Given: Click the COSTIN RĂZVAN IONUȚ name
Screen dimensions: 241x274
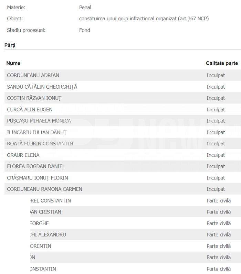Looking at the screenshot, I should coord(34,98).
